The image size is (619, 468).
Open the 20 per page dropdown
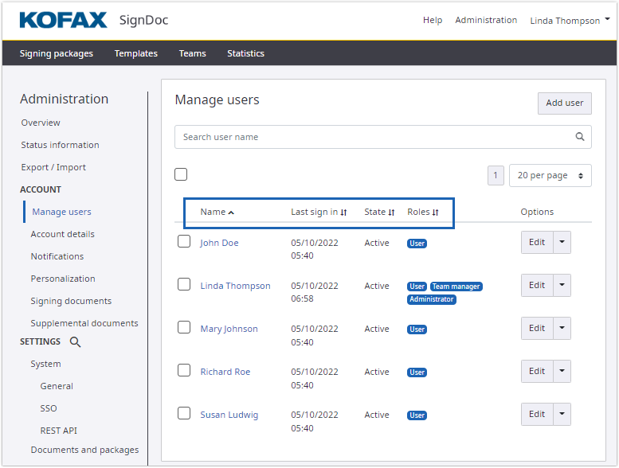point(550,176)
